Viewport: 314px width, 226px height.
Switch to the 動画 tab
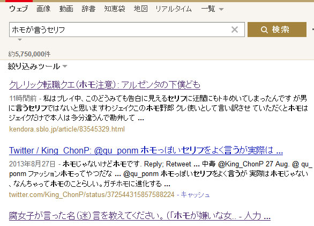pyautogui.click(x=66, y=9)
